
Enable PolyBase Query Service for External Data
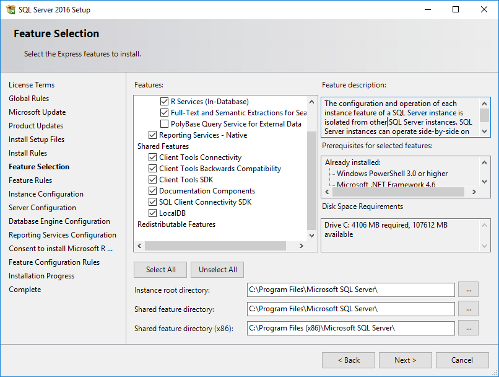pos(164,124)
